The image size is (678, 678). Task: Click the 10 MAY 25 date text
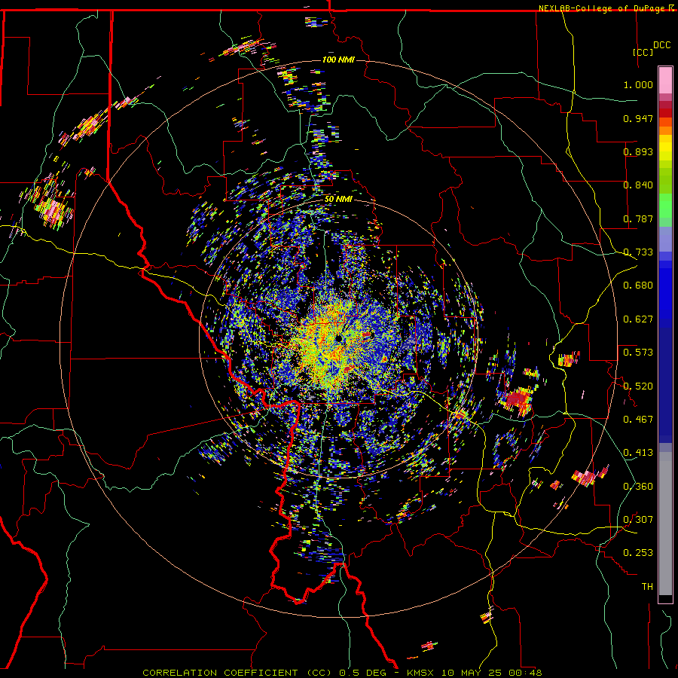pos(471,673)
